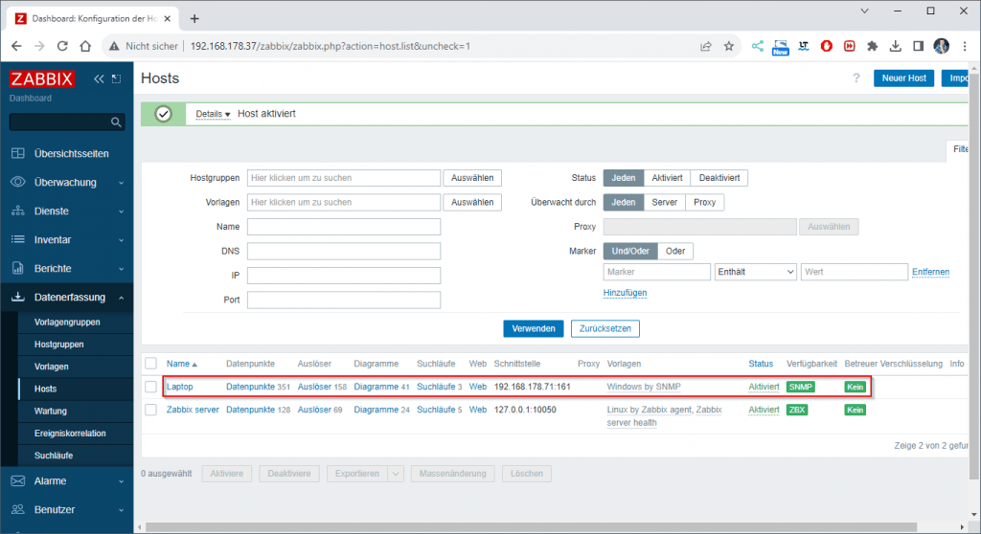Filter Überwacht durch Server
The height and width of the screenshot is (534, 981).
click(665, 203)
